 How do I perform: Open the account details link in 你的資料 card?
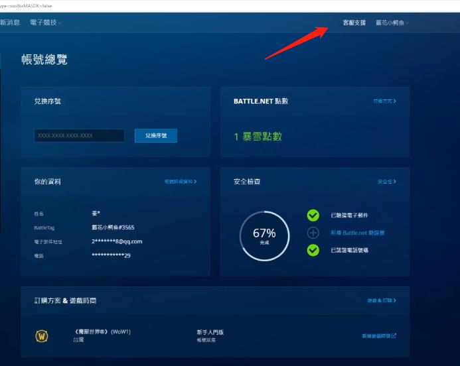click(181, 182)
